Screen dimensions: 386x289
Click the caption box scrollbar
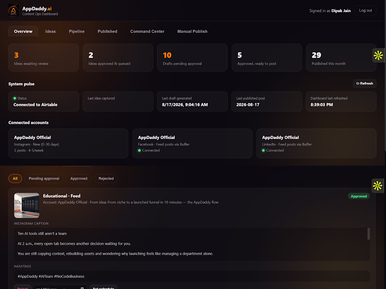pyautogui.click(x=368, y=234)
